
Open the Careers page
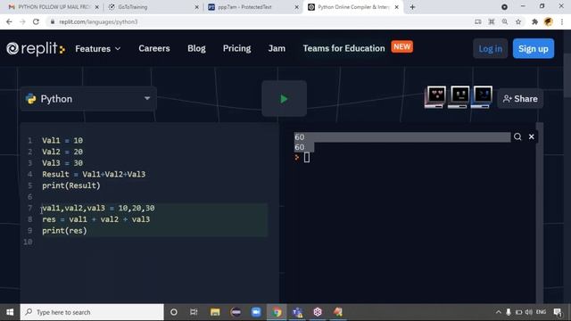(x=154, y=48)
